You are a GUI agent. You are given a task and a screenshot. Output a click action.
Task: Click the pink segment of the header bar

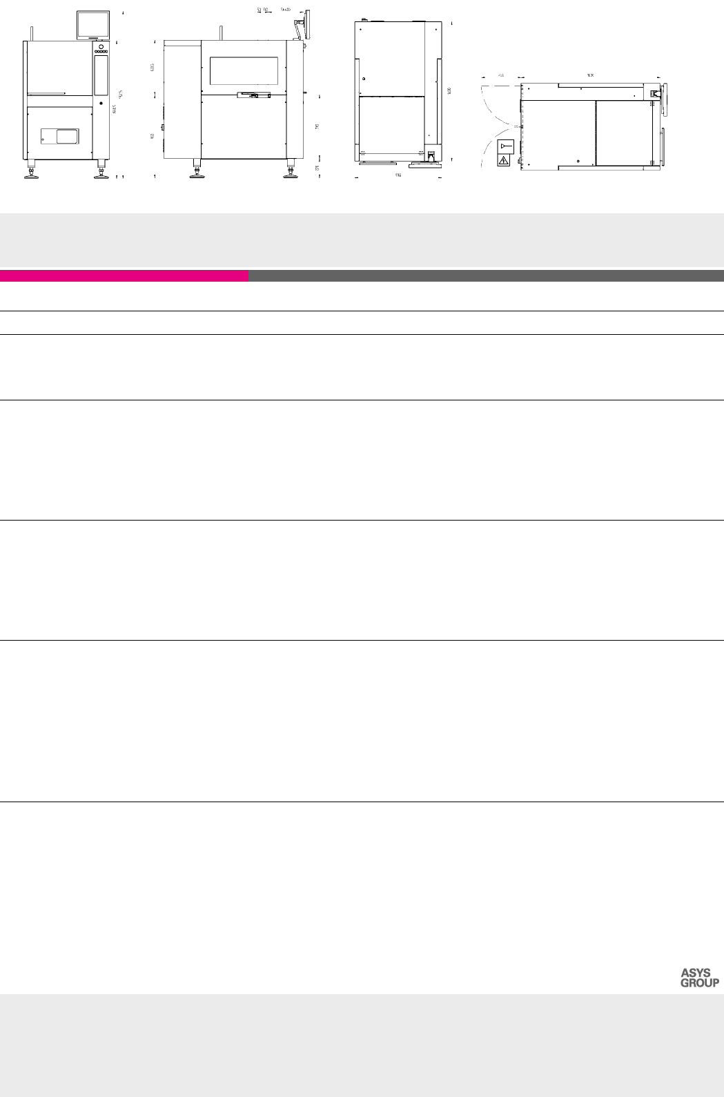click(124, 276)
